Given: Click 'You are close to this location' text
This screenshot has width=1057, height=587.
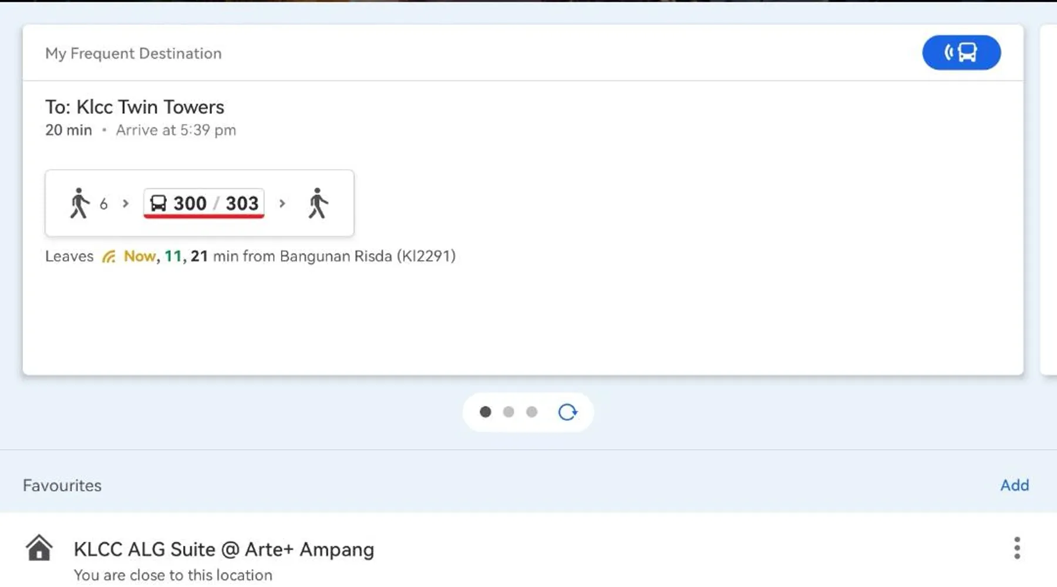Looking at the screenshot, I should point(173,575).
